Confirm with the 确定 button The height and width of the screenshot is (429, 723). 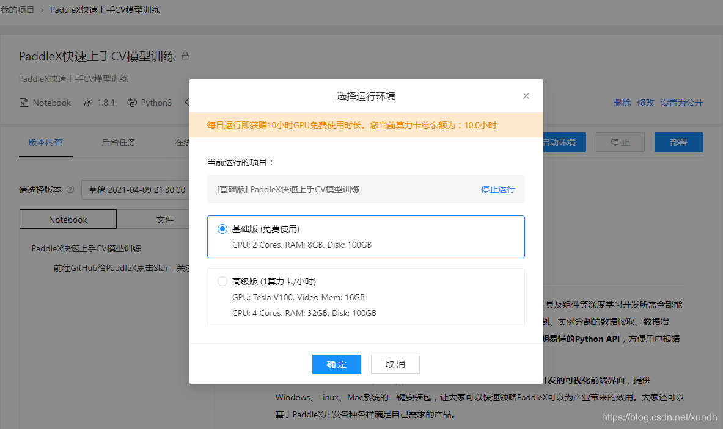(337, 364)
